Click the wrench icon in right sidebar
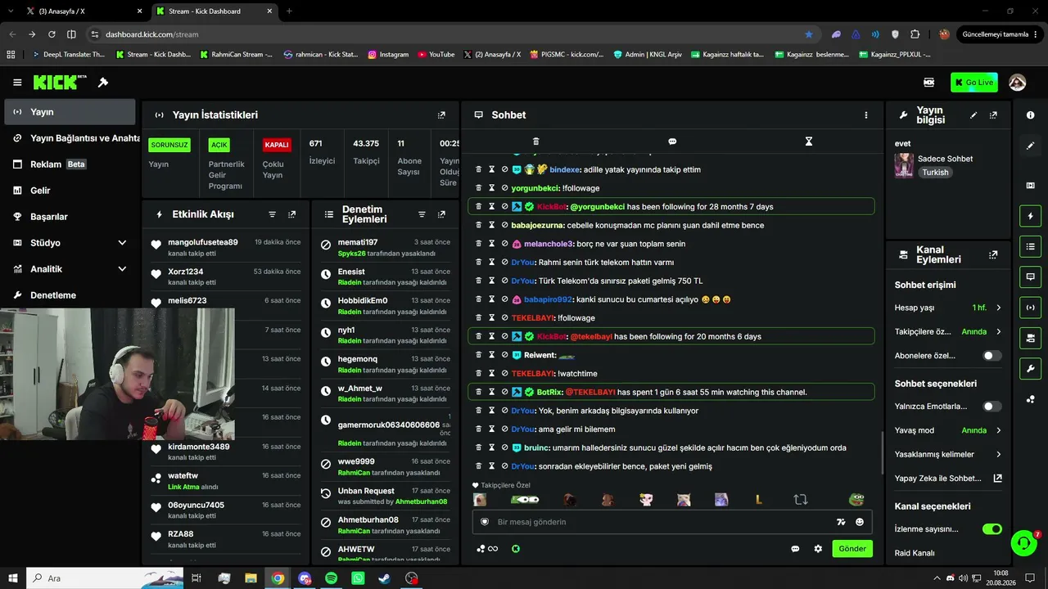Image resolution: width=1048 pixels, height=589 pixels. click(x=1030, y=368)
